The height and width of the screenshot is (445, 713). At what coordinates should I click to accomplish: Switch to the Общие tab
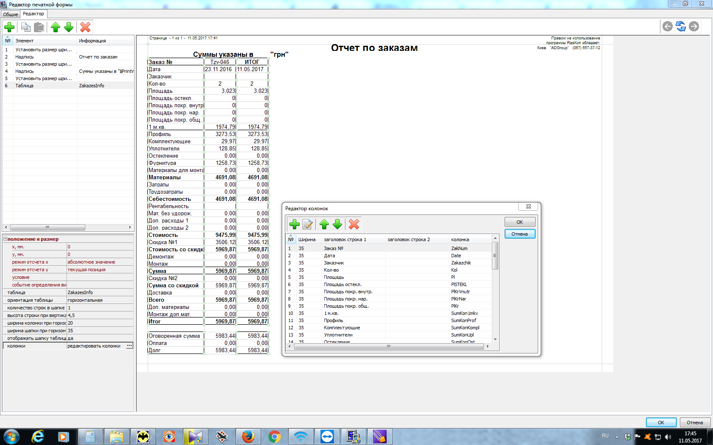pyautogui.click(x=11, y=14)
